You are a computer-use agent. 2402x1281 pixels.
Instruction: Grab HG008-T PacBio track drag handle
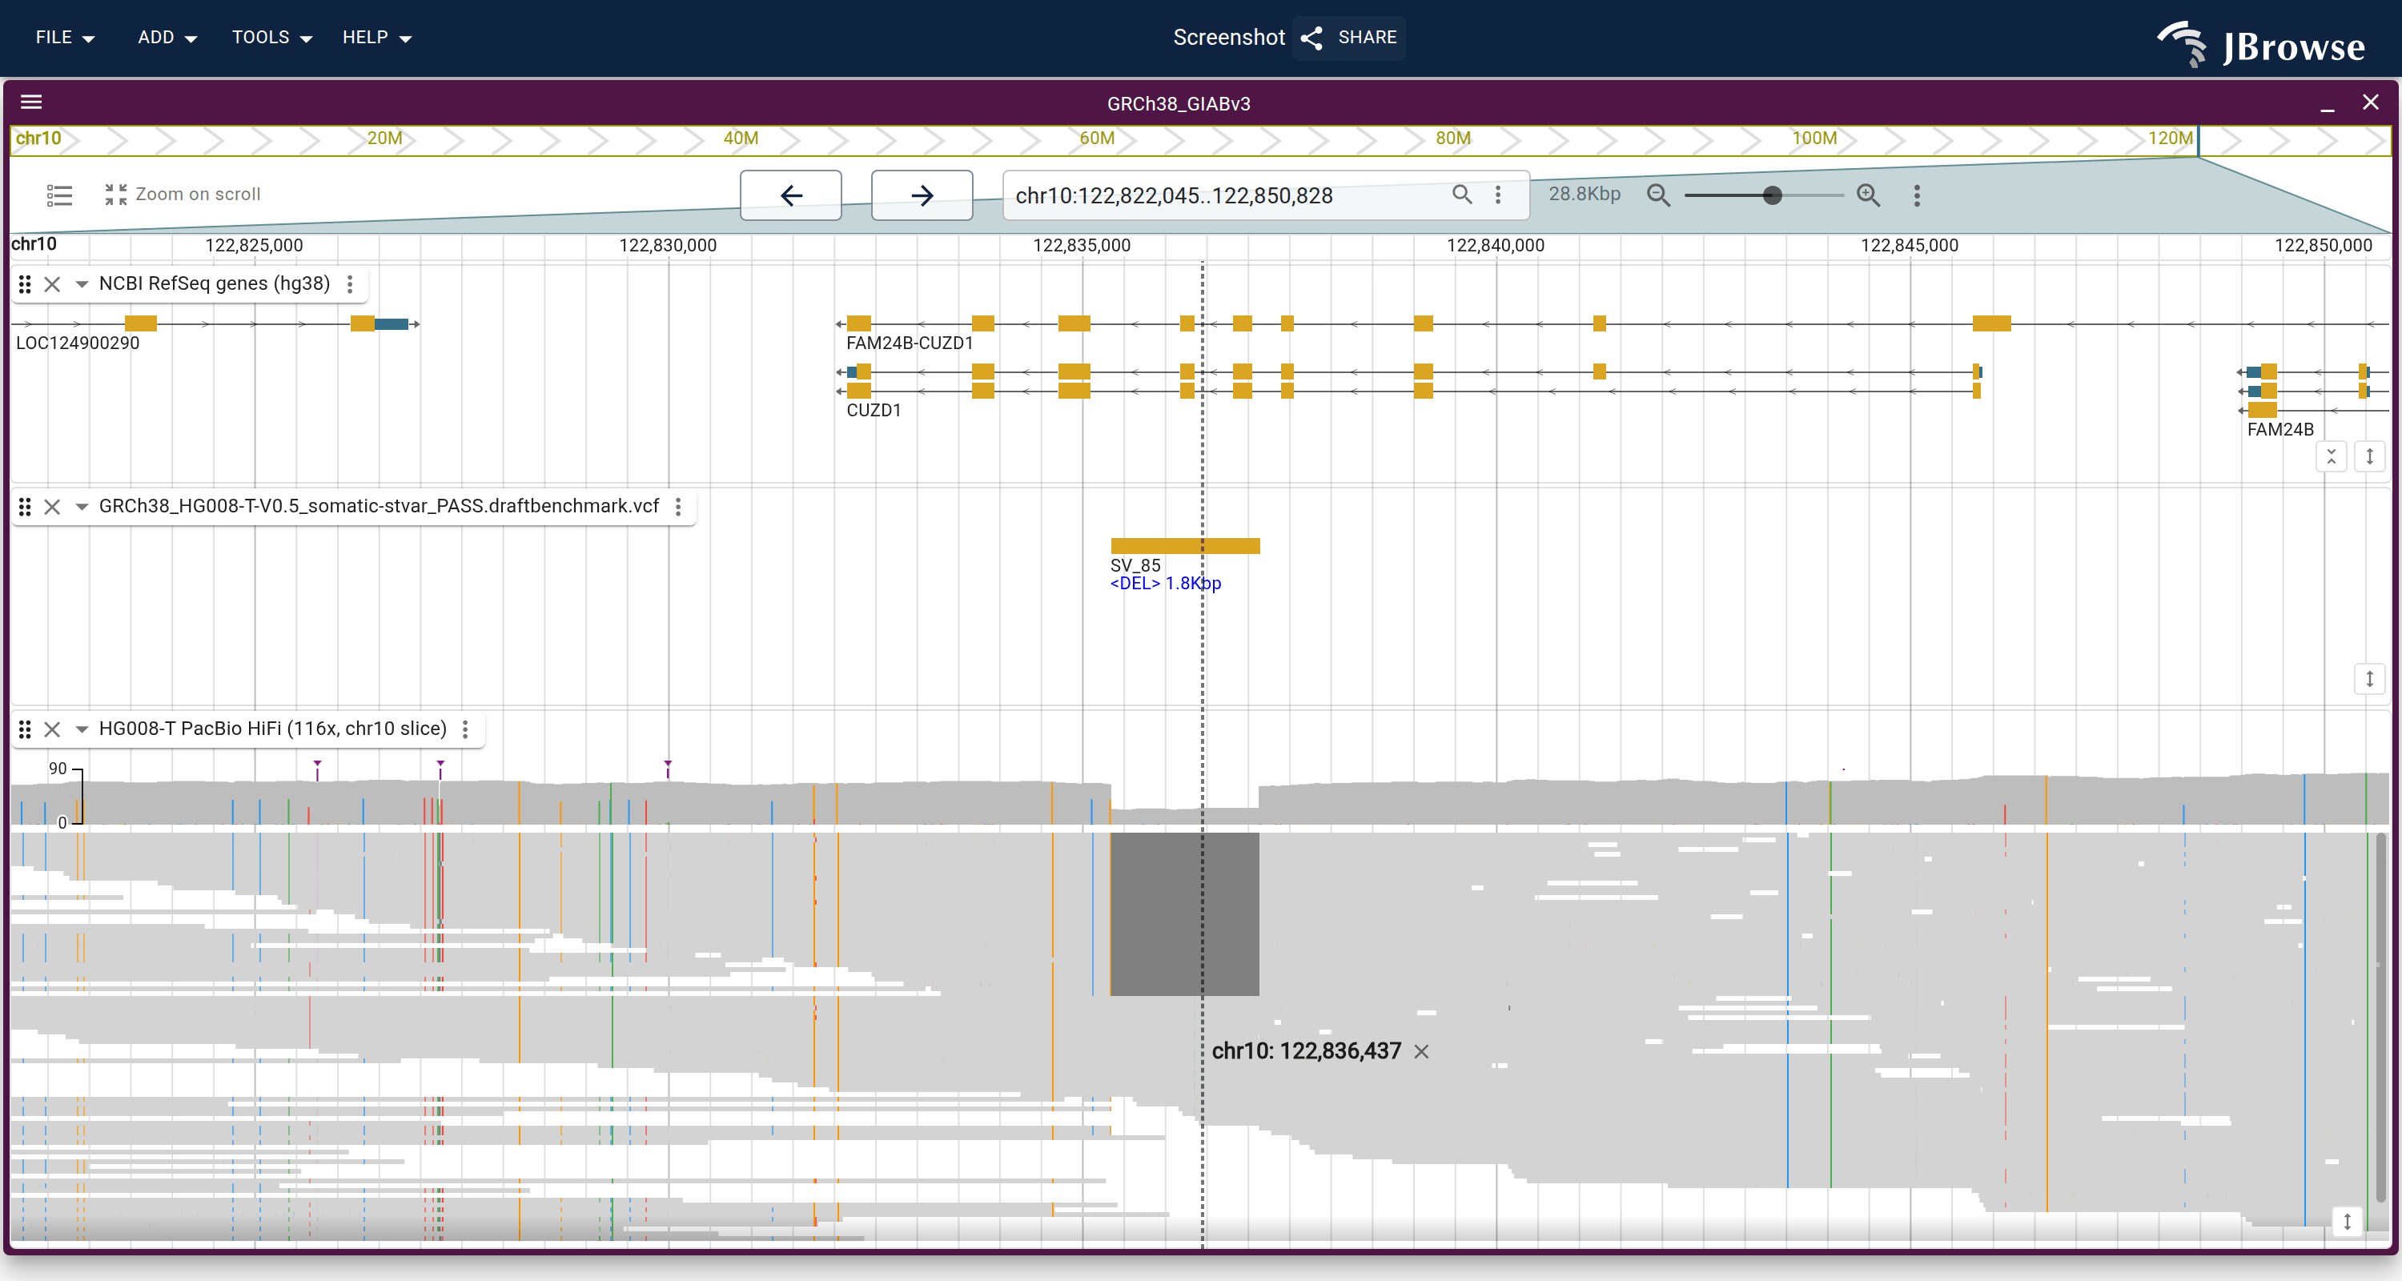(x=25, y=729)
